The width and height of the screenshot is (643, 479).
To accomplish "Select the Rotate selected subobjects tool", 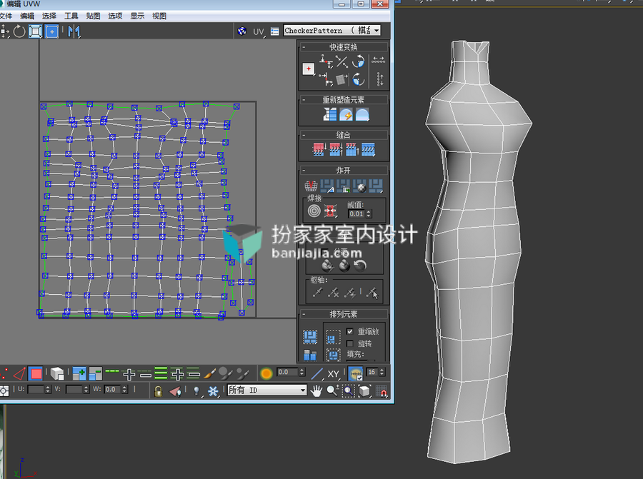I will click(x=19, y=31).
